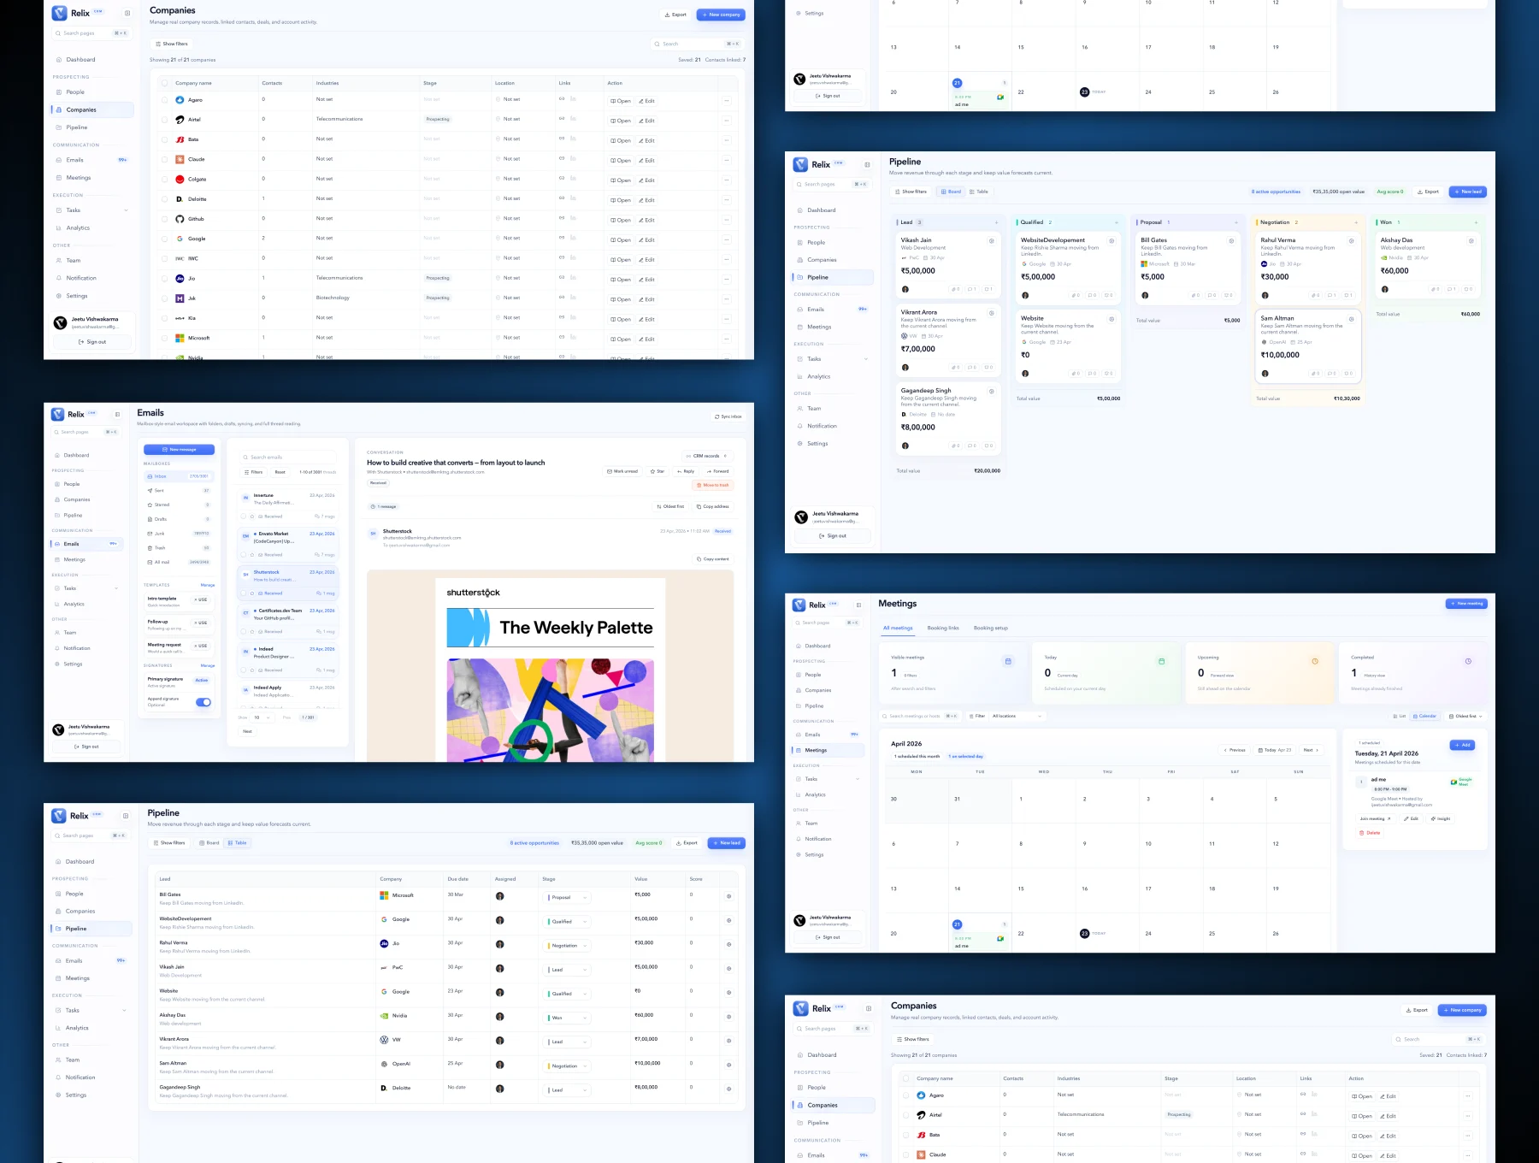1539x1163 pixels.
Task: Open the Starred mailbox in Emails
Action: tap(178, 505)
